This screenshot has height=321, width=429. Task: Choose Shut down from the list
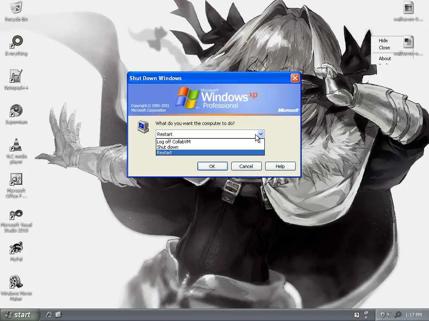click(210, 147)
